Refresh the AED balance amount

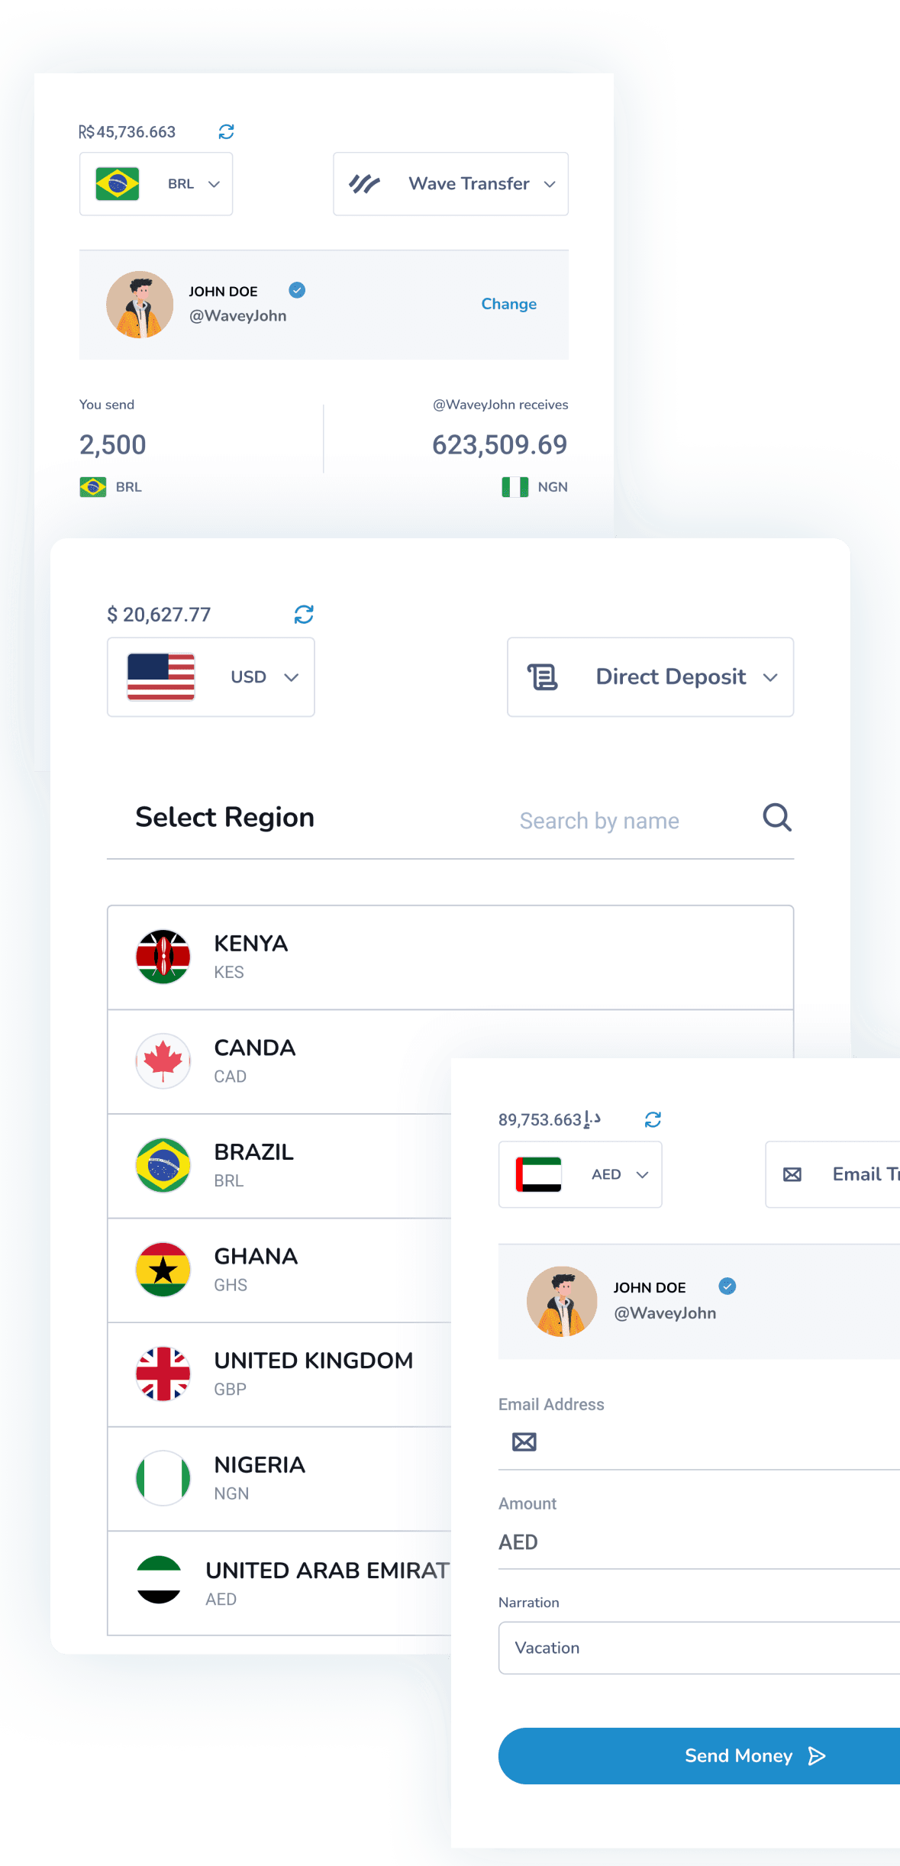coord(653,1119)
